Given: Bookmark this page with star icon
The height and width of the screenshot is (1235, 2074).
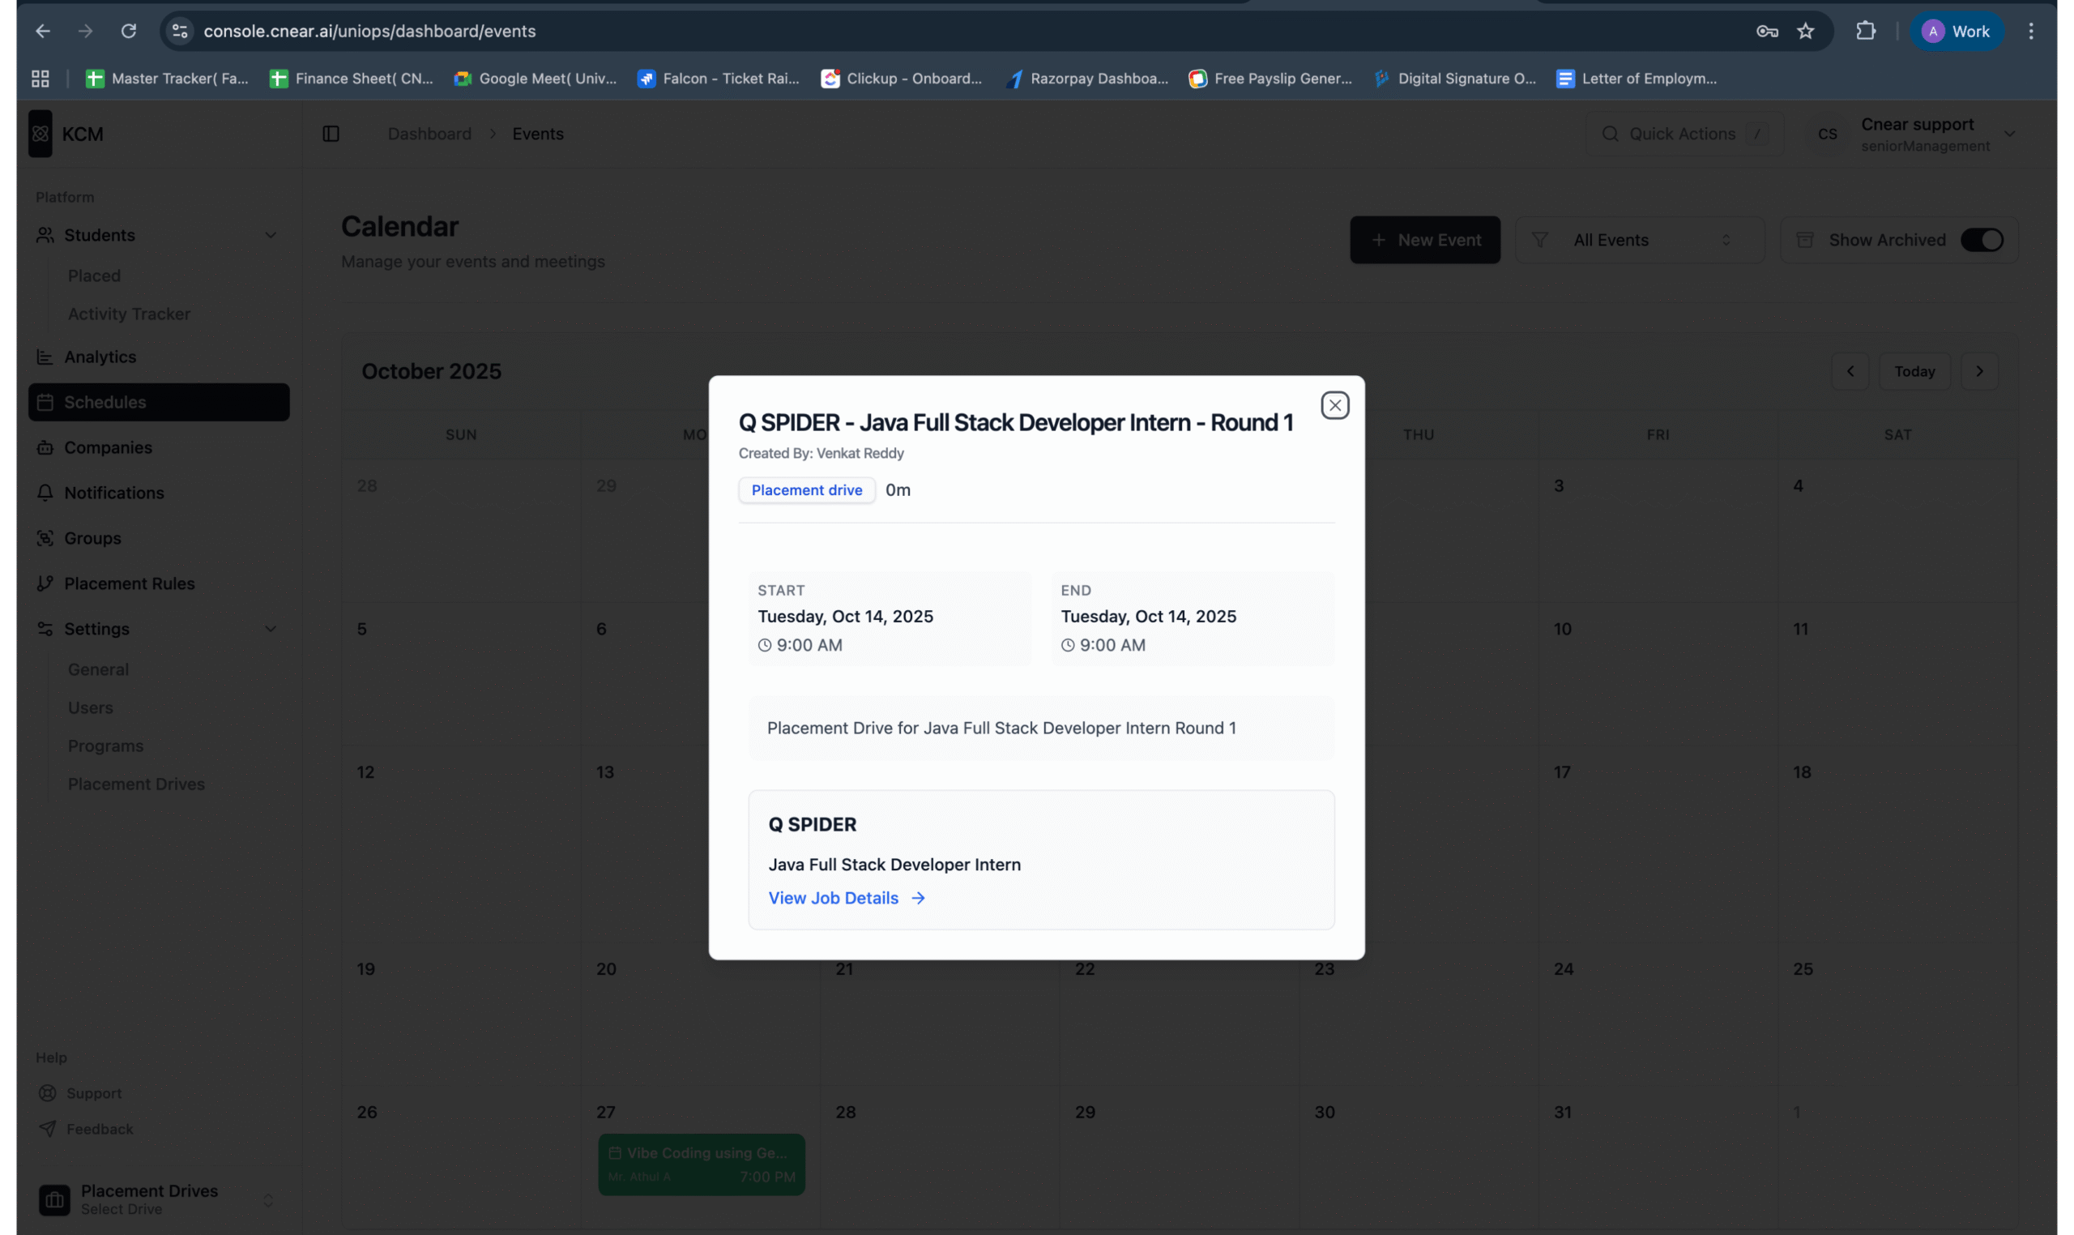Looking at the screenshot, I should pyautogui.click(x=1804, y=31).
